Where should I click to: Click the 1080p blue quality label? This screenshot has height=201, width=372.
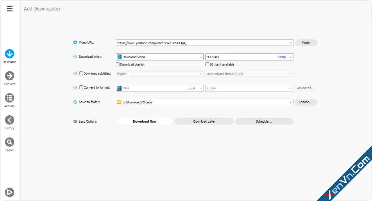coord(281,57)
